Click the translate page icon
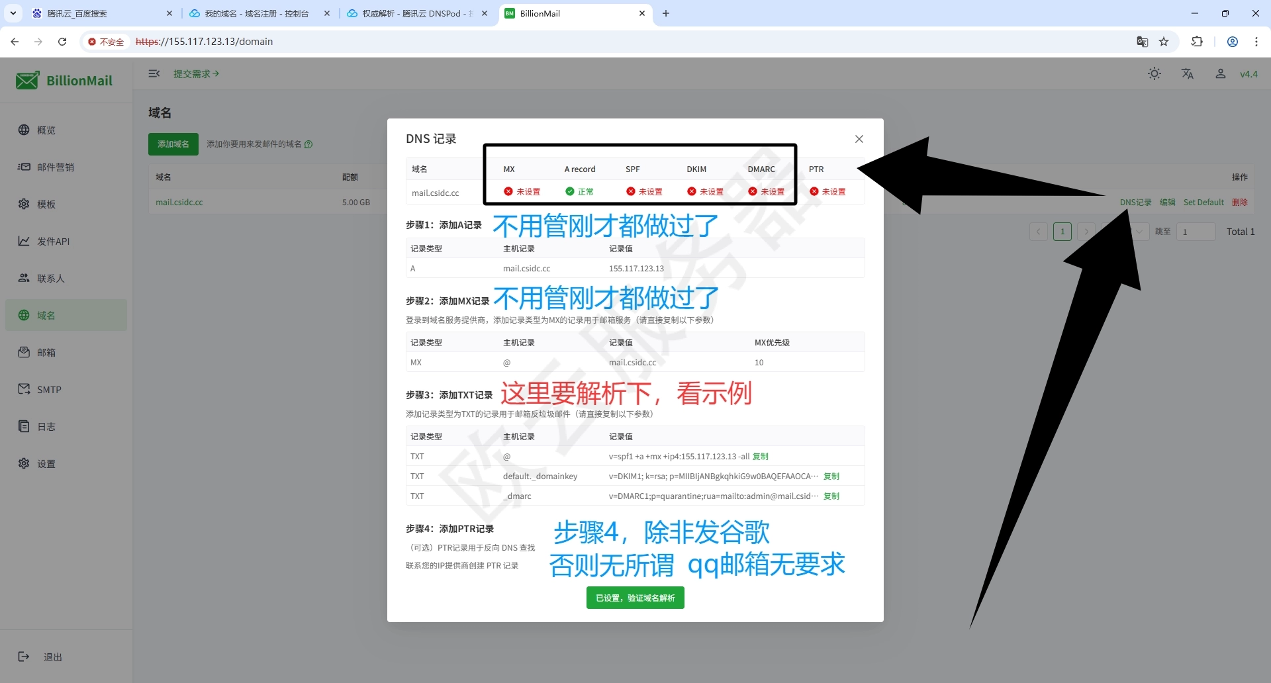Screen dimensions: 1271x683 point(1143,42)
